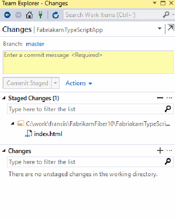Click the Back navigation arrow icon
Image resolution: width=175 pixels, height=220 pixels.
[7, 15]
